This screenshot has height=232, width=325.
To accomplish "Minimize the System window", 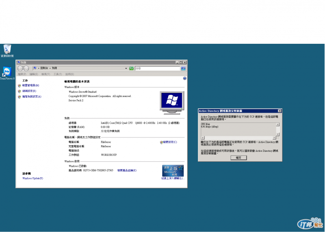I will coord(177,62).
